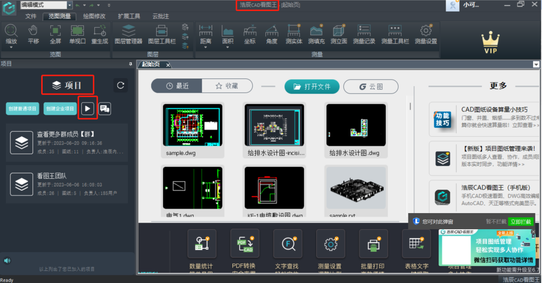Refresh the project list
Screen dimensions: 542x283
coord(120,85)
